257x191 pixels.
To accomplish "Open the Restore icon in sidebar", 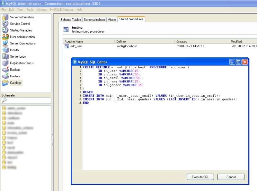I will 5,76.
